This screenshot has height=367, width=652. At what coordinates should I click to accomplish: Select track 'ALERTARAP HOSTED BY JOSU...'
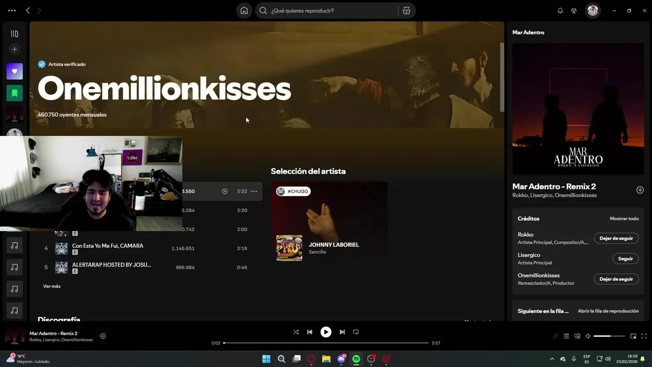tap(112, 265)
